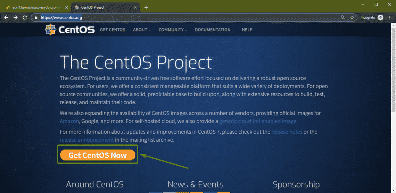Expand the ABOUT dropdown menu
This screenshot has height=193, width=396.
[x=142, y=30]
